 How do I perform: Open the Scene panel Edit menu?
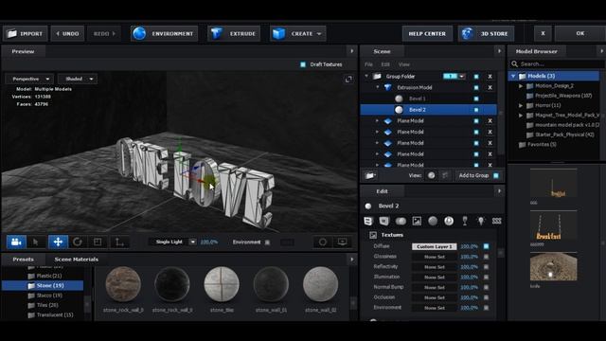[385, 64]
